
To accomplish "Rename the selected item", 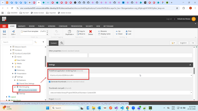I will pyautogui.click(x=102, y=31).
